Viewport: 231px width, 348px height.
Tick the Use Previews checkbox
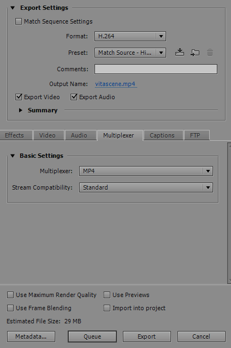(x=107, y=295)
